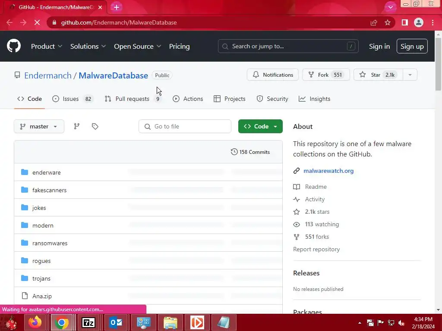View branches icon next to master
Viewport: 442px width, 331px height.
(77, 126)
